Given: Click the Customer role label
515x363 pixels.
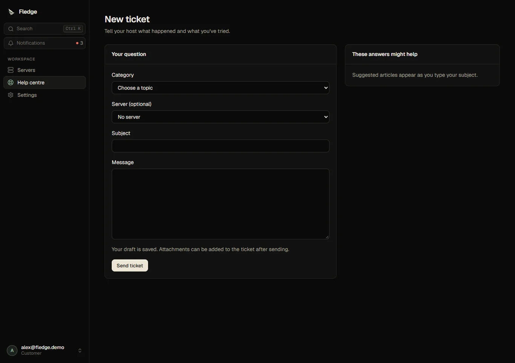Looking at the screenshot, I should pyautogui.click(x=31, y=353).
